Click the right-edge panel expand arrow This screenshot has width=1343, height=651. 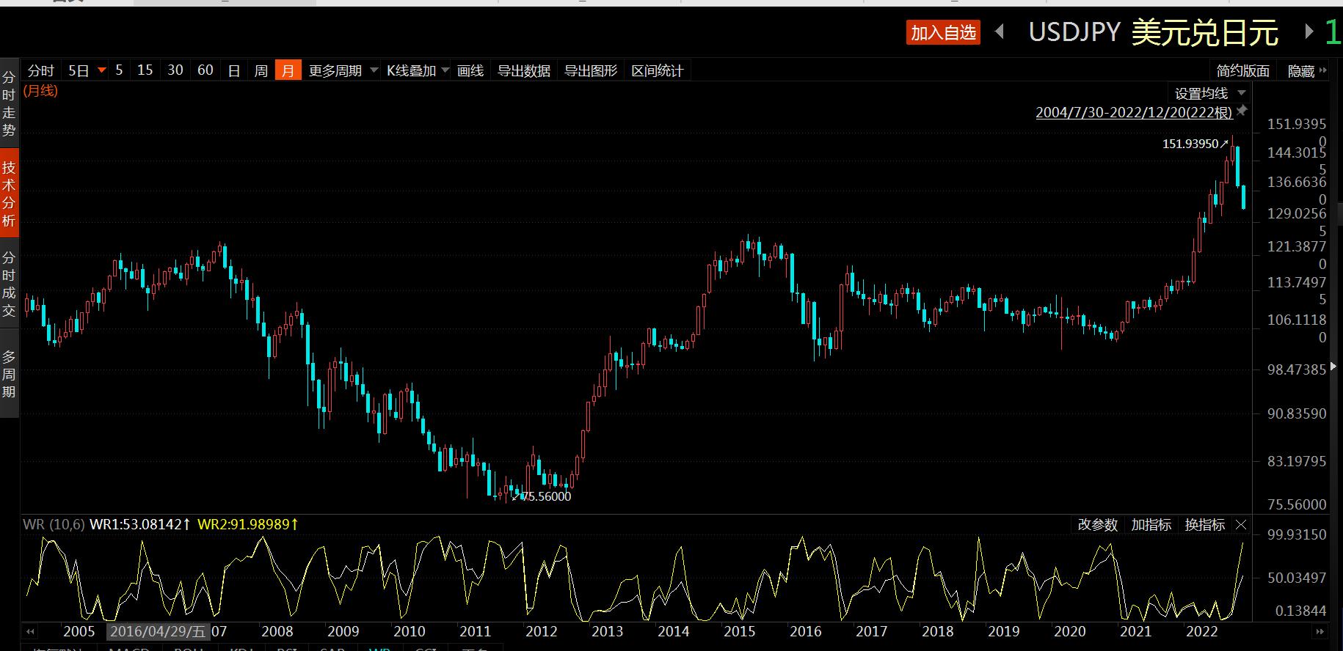tap(1333, 366)
